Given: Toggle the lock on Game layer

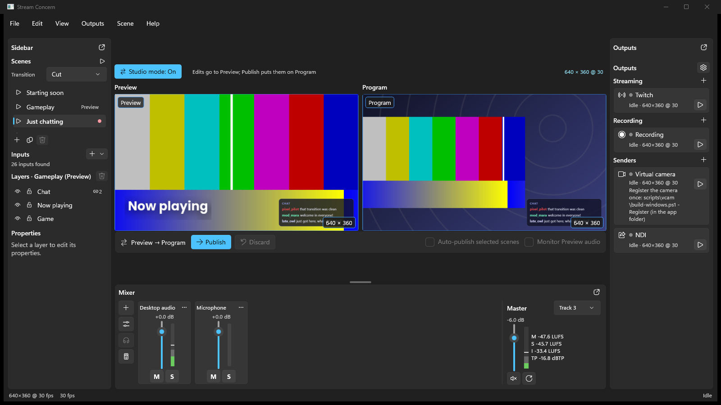Looking at the screenshot, I should (x=29, y=218).
